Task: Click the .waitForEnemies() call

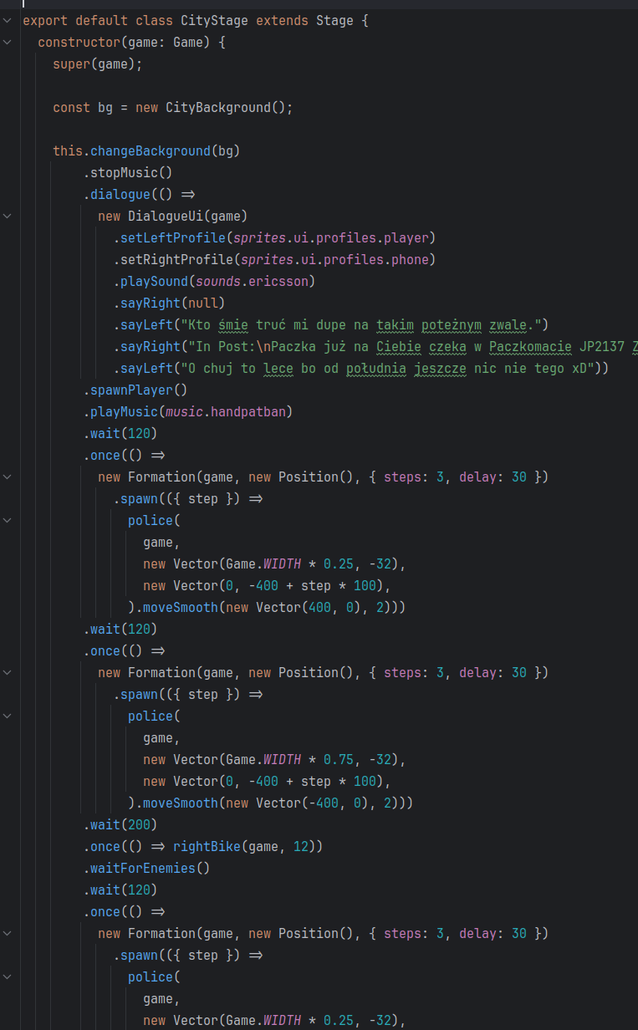Action: (146, 868)
